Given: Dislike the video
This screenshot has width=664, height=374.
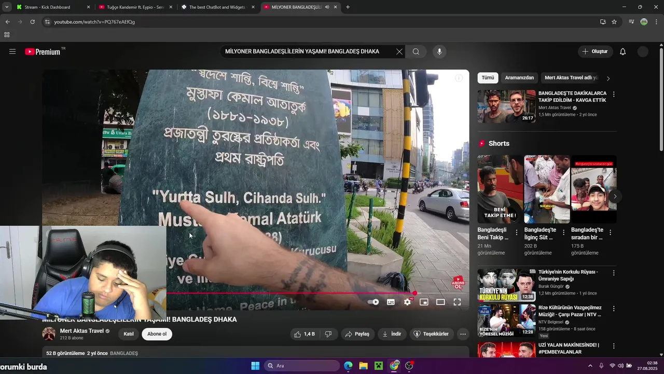Looking at the screenshot, I should pos(328,334).
